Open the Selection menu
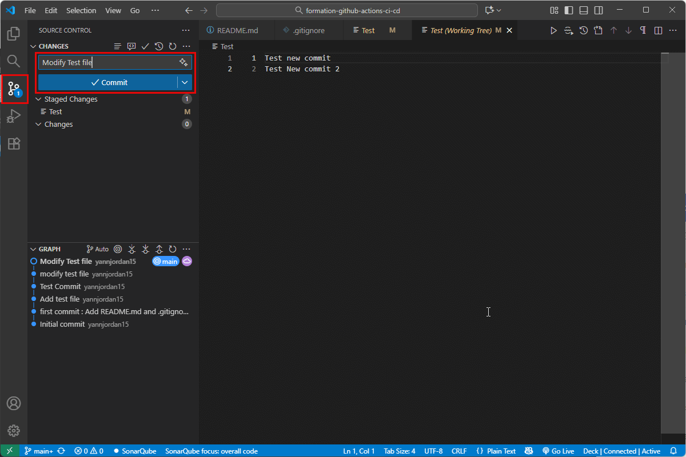The width and height of the screenshot is (686, 457). click(81, 10)
